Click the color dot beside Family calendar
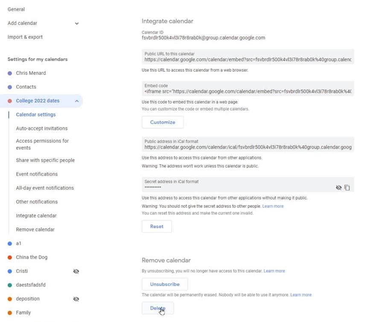 coord(9,313)
